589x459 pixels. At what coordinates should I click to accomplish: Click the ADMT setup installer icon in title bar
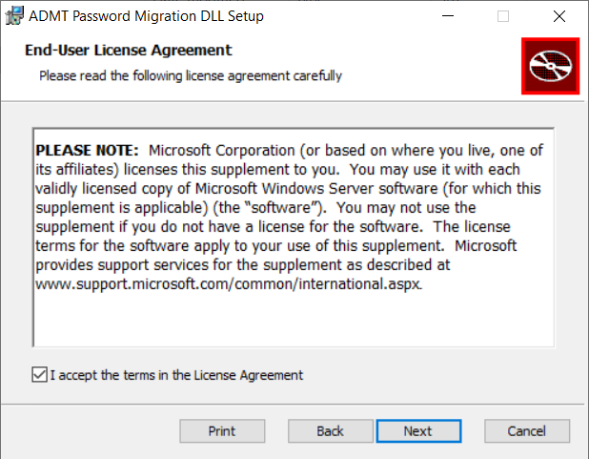click(14, 16)
